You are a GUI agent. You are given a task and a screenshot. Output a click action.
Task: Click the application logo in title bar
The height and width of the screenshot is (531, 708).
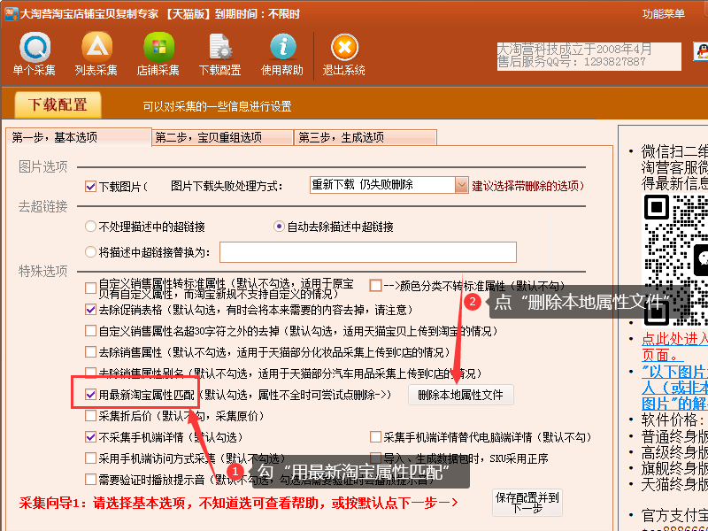(x=8, y=13)
